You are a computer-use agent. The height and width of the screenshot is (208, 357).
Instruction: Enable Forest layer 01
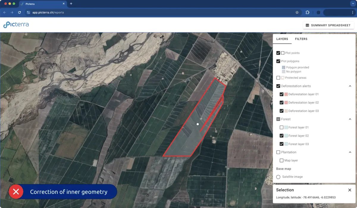281,127
